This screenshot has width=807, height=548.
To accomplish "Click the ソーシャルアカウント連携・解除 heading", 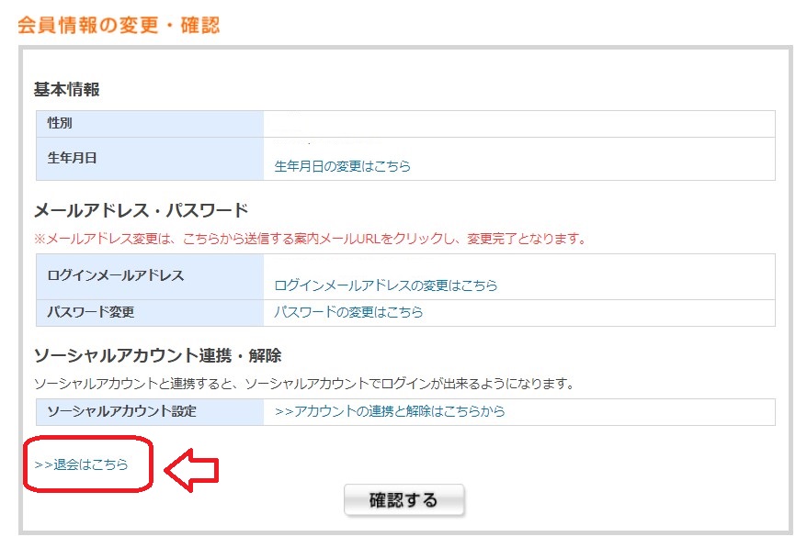I will tap(158, 355).
